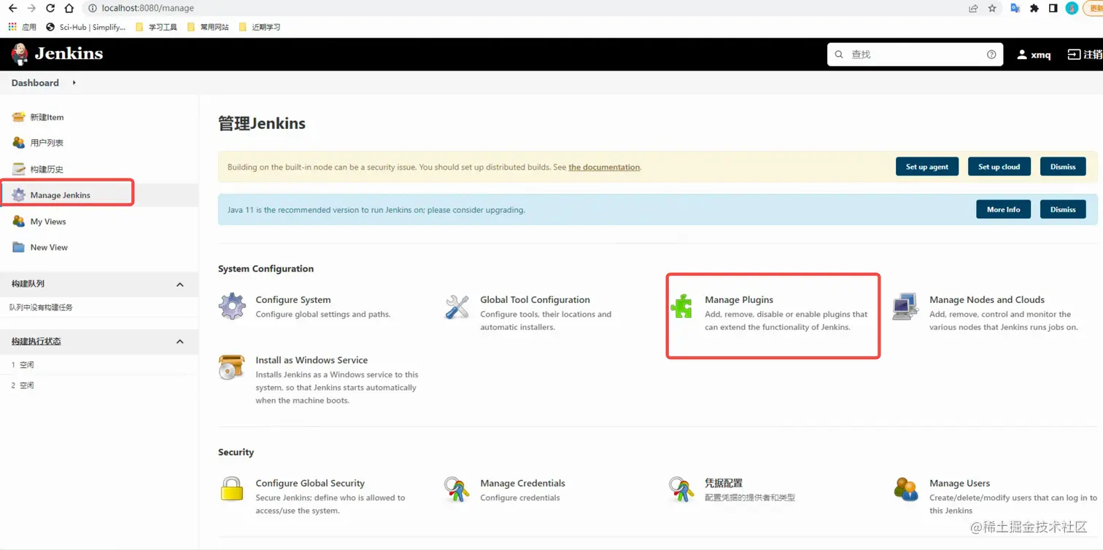Click the 查找 search field
The width and height of the screenshot is (1103, 550).
912,54
